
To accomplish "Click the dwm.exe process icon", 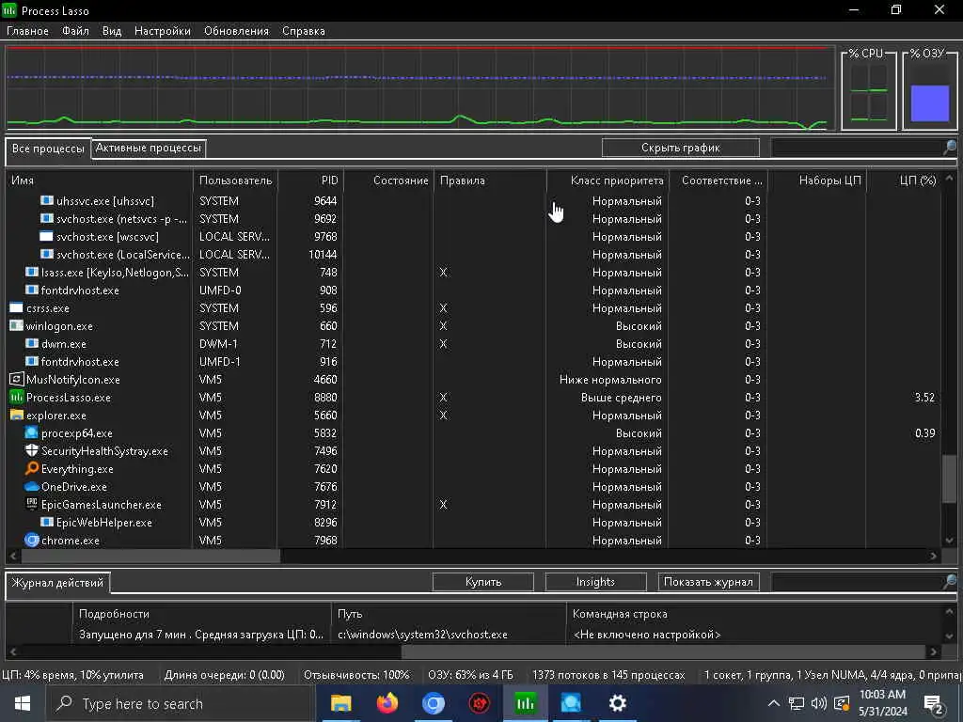I will 32,342.
